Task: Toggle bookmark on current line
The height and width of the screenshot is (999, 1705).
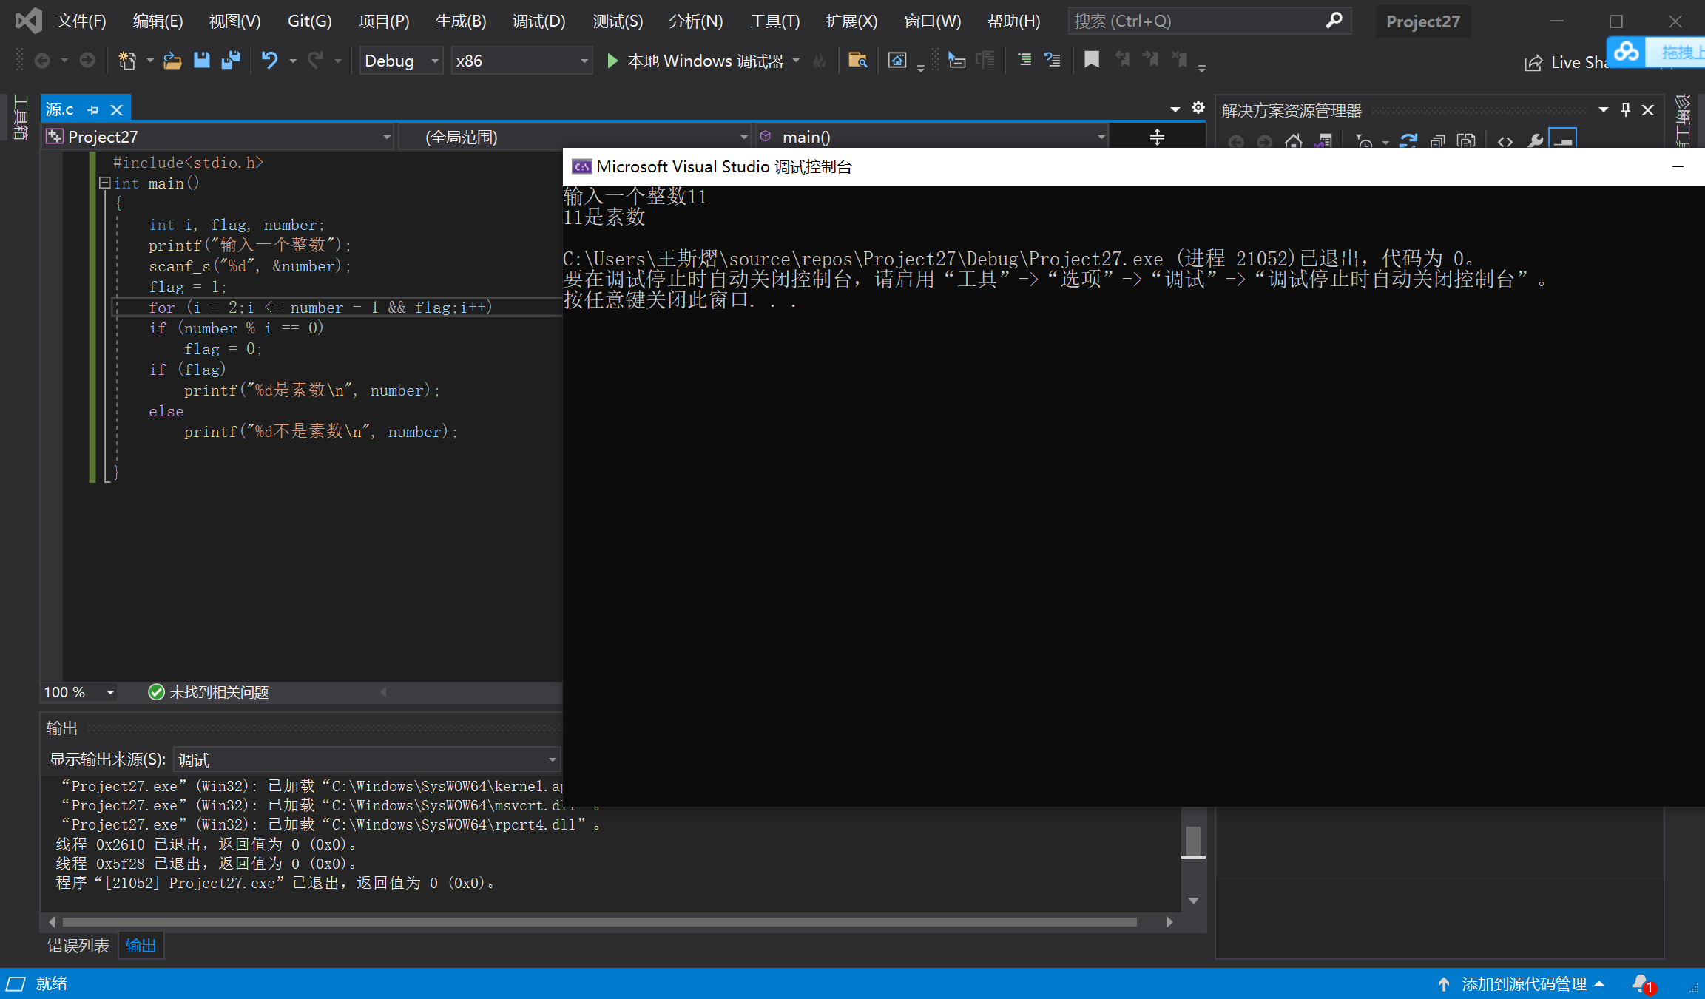Action: (1091, 60)
